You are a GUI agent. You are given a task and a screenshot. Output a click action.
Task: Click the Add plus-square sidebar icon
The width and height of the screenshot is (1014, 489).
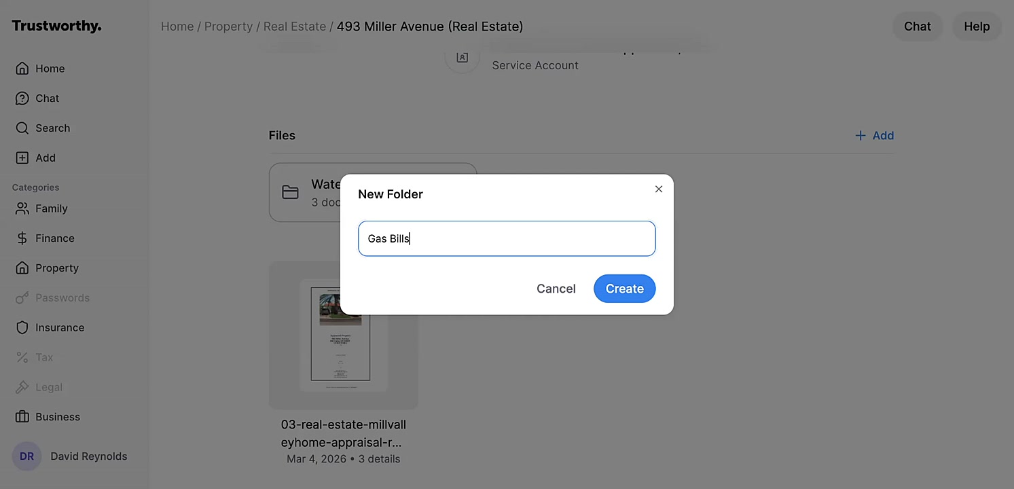pos(22,158)
